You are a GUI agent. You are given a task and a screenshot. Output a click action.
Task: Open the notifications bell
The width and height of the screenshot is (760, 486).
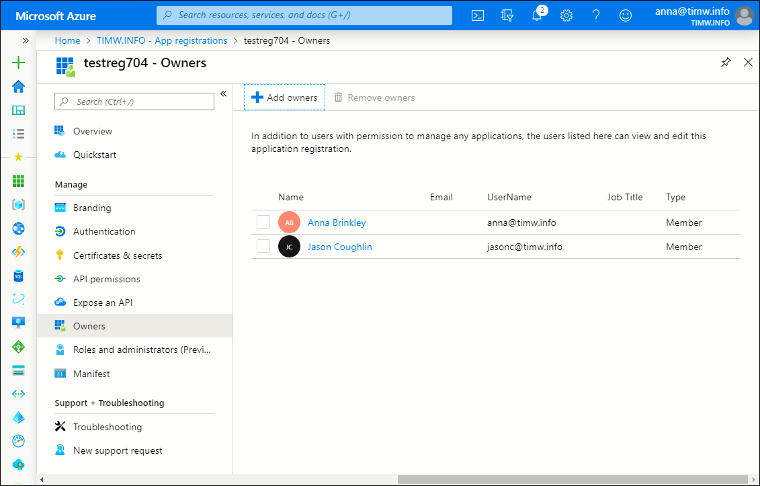[537, 15]
